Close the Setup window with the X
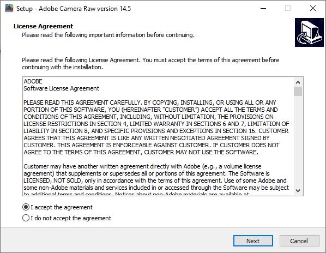The width and height of the screenshot is (326, 253). 313,8
